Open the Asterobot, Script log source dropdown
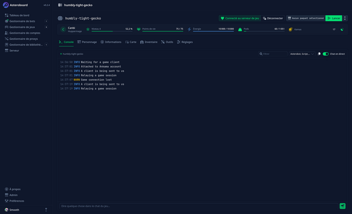 pyautogui.click(x=302, y=54)
